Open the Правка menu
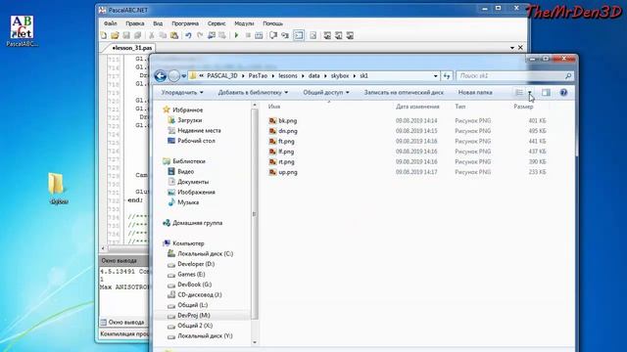627x352 pixels. [135, 23]
